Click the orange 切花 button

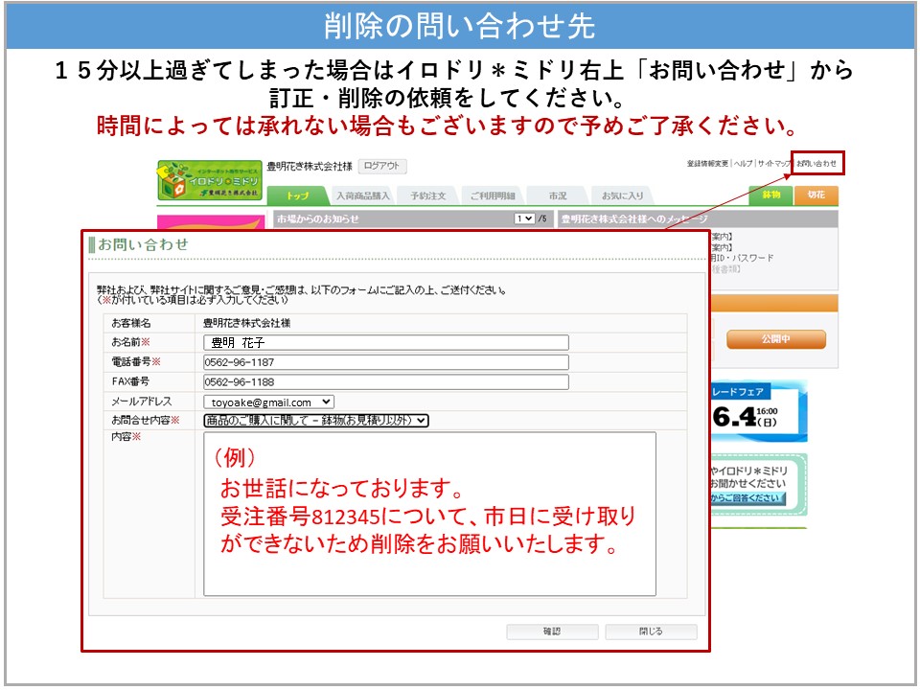(816, 195)
